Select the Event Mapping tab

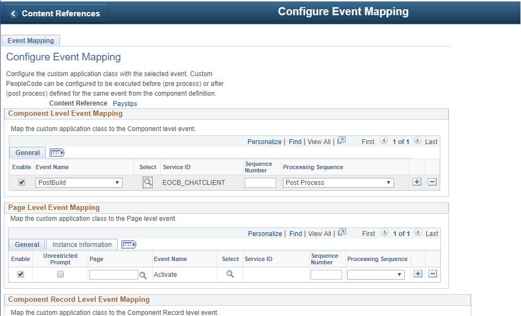[31, 40]
